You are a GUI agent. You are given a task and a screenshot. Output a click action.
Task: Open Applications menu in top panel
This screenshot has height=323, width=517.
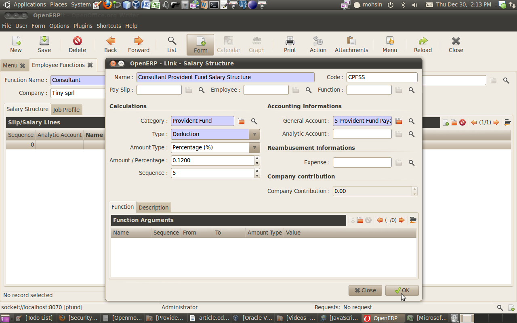point(29,4)
